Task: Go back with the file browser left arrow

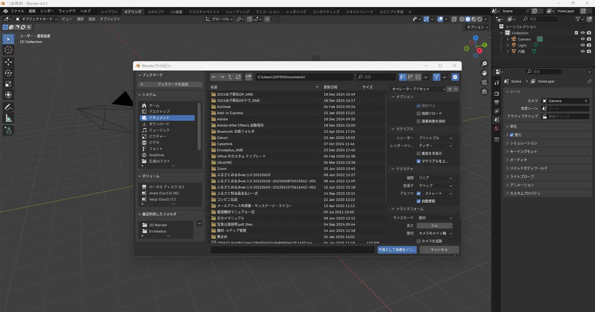Action: [x=214, y=77]
